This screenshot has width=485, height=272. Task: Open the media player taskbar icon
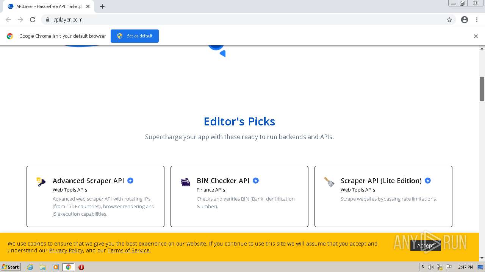(56, 267)
